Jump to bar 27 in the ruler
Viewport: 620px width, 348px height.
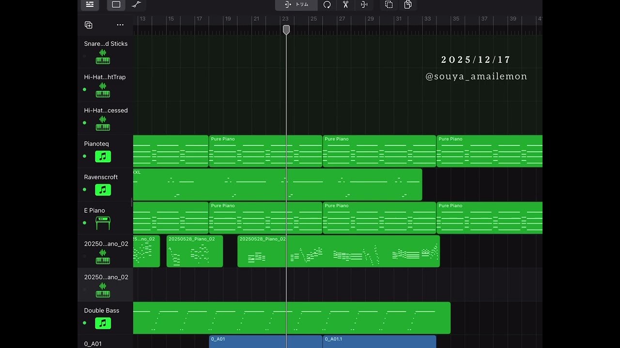(342, 19)
